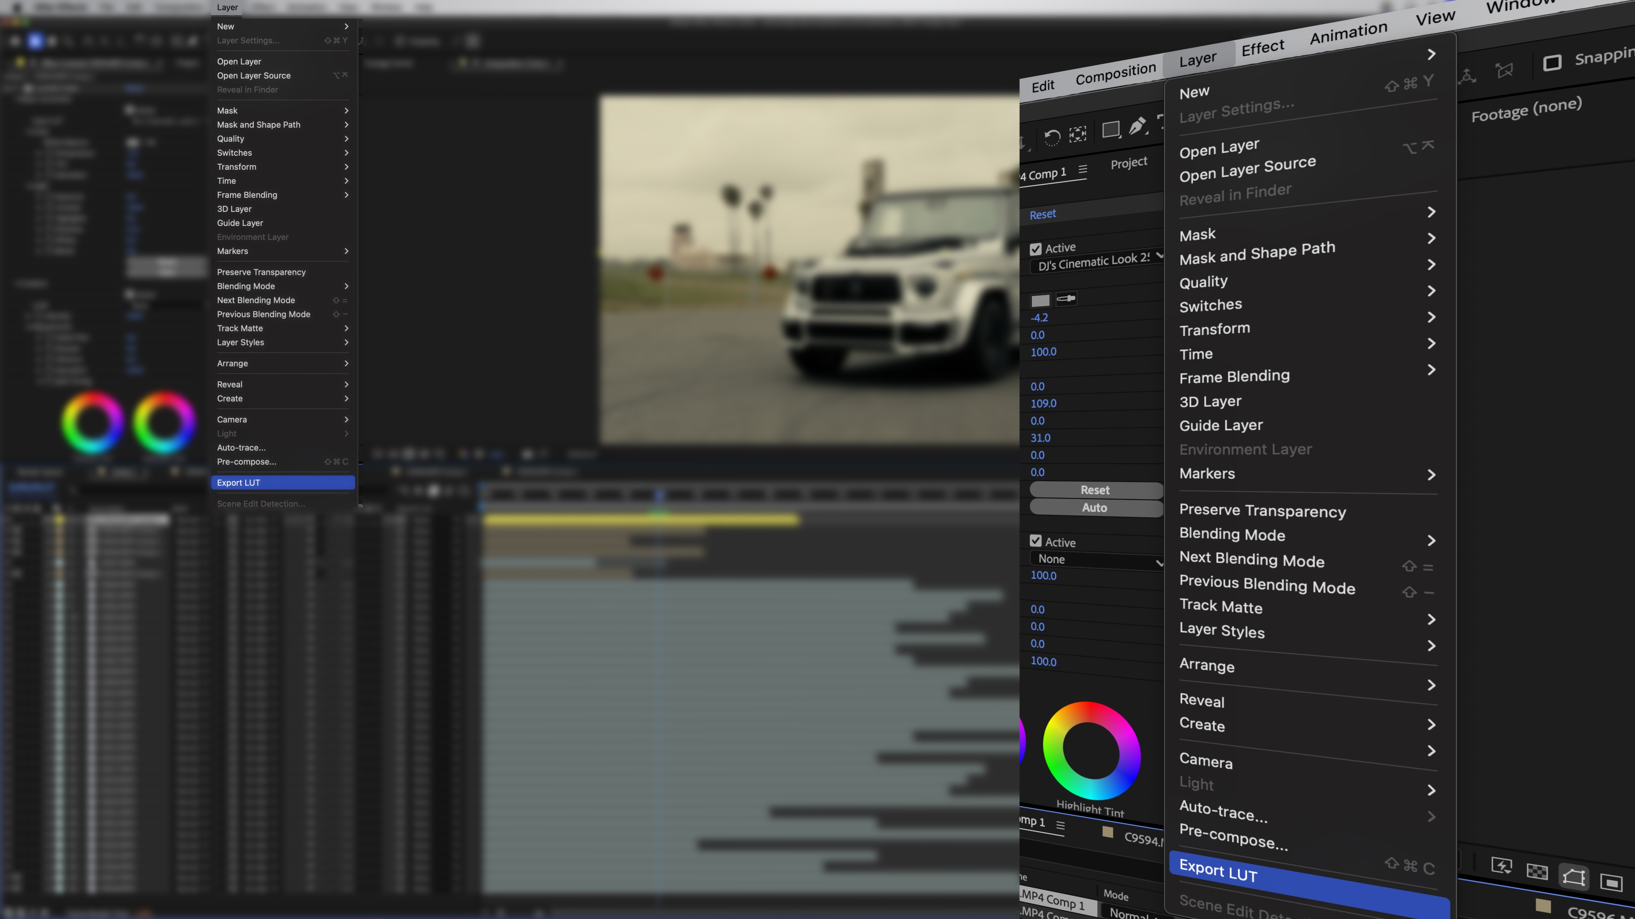Click tan label square beside C9594
This screenshot has width=1635, height=919.
coord(1107,832)
